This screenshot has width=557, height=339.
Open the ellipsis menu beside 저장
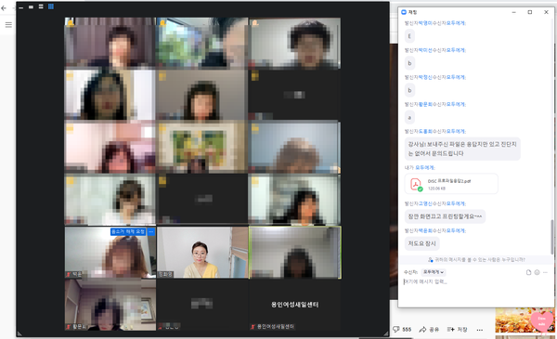coord(480,330)
